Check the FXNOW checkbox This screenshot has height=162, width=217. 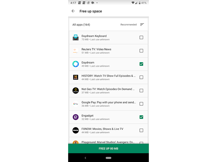coord(141,130)
